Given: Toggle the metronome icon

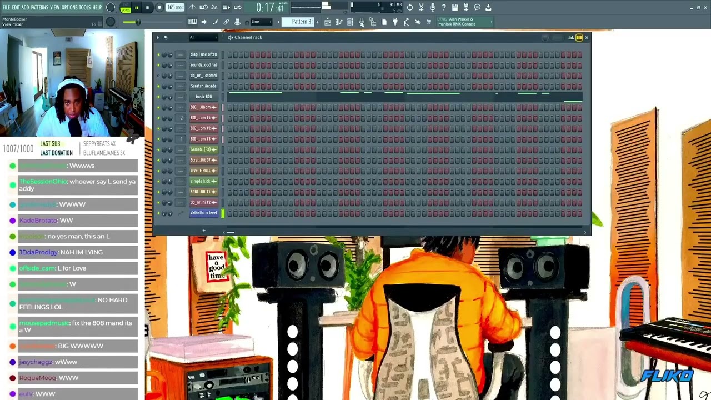Looking at the screenshot, I should tap(192, 8).
